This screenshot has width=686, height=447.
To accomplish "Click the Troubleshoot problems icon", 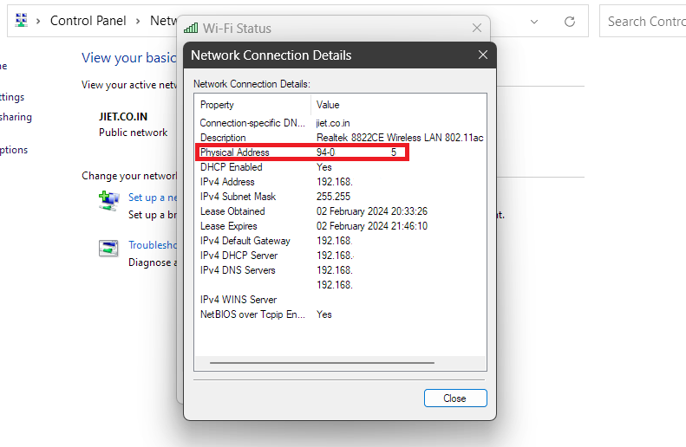I will coord(108,249).
